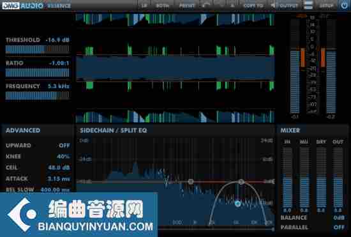
Task: Click the BALANCE value 0dB
Action: 339,217
